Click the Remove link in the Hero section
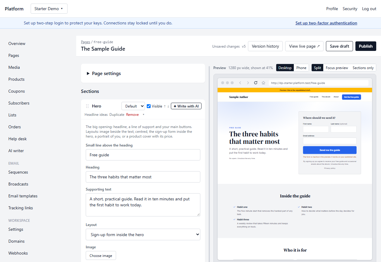The height and width of the screenshot is (262, 381). (x=132, y=115)
